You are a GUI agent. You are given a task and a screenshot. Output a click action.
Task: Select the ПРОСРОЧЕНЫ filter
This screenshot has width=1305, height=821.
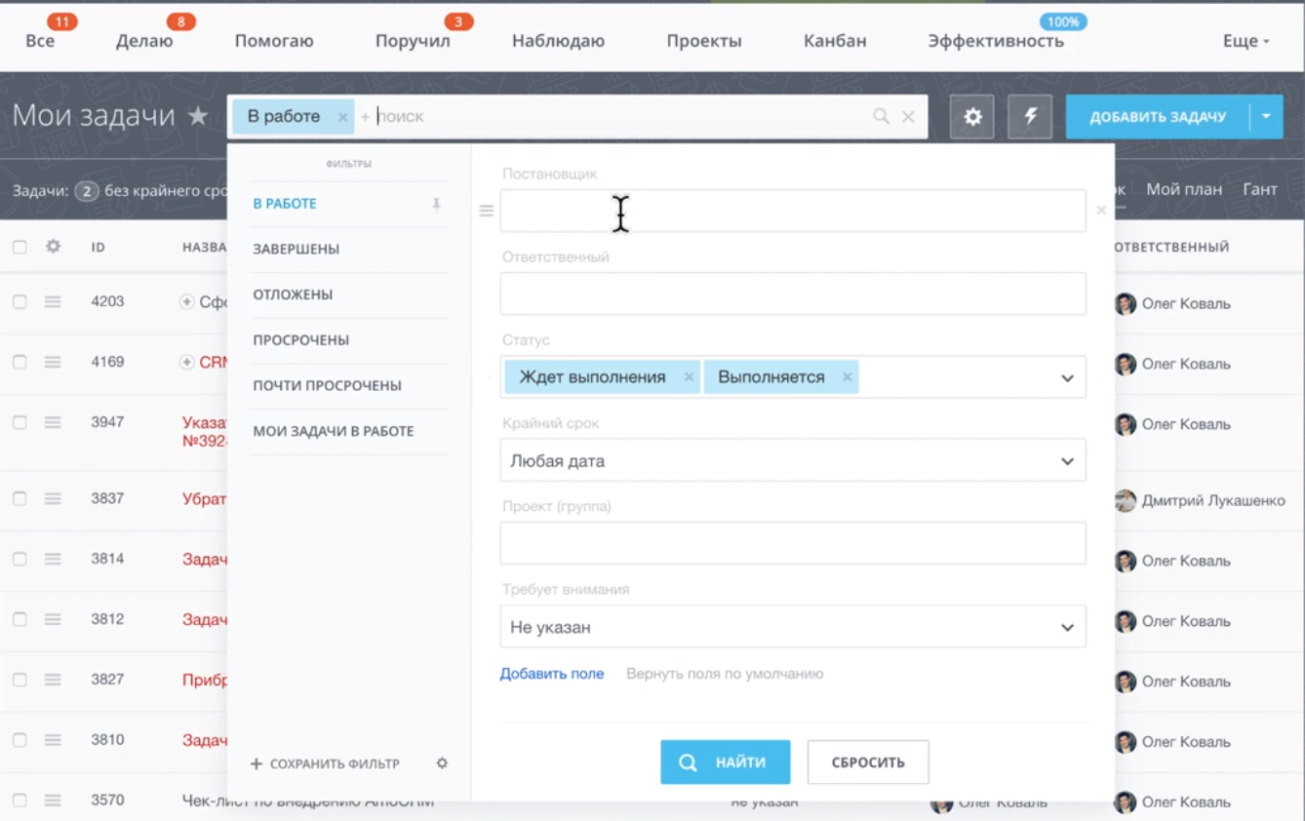point(301,340)
